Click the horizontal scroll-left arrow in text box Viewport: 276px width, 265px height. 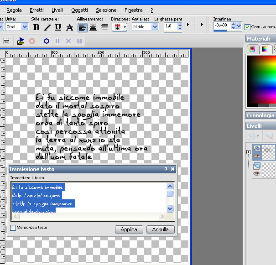(16, 216)
